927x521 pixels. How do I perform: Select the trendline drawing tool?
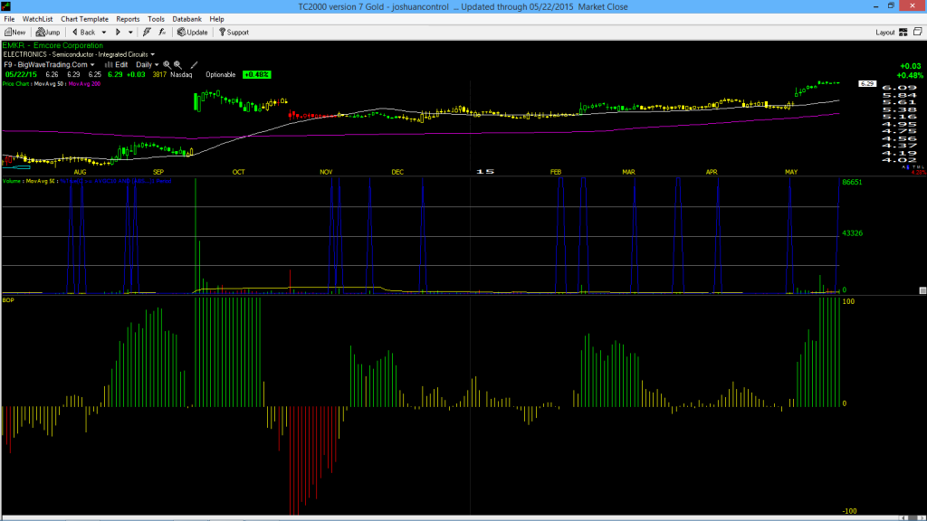tap(194, 65)
